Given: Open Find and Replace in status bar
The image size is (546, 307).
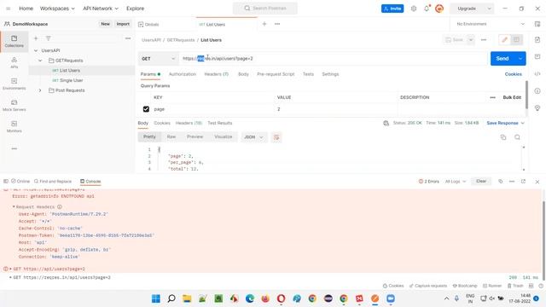Looking at the screenshot, I should pyautogui.click(x=53, y=182).
